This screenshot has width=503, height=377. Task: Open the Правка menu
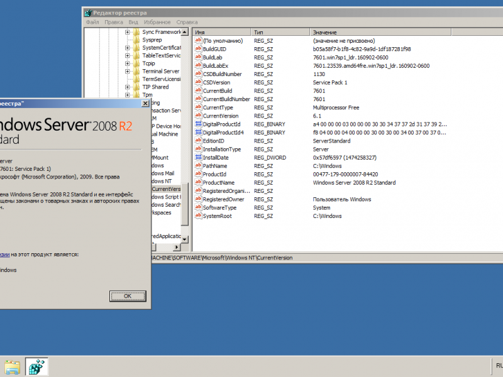114,22
